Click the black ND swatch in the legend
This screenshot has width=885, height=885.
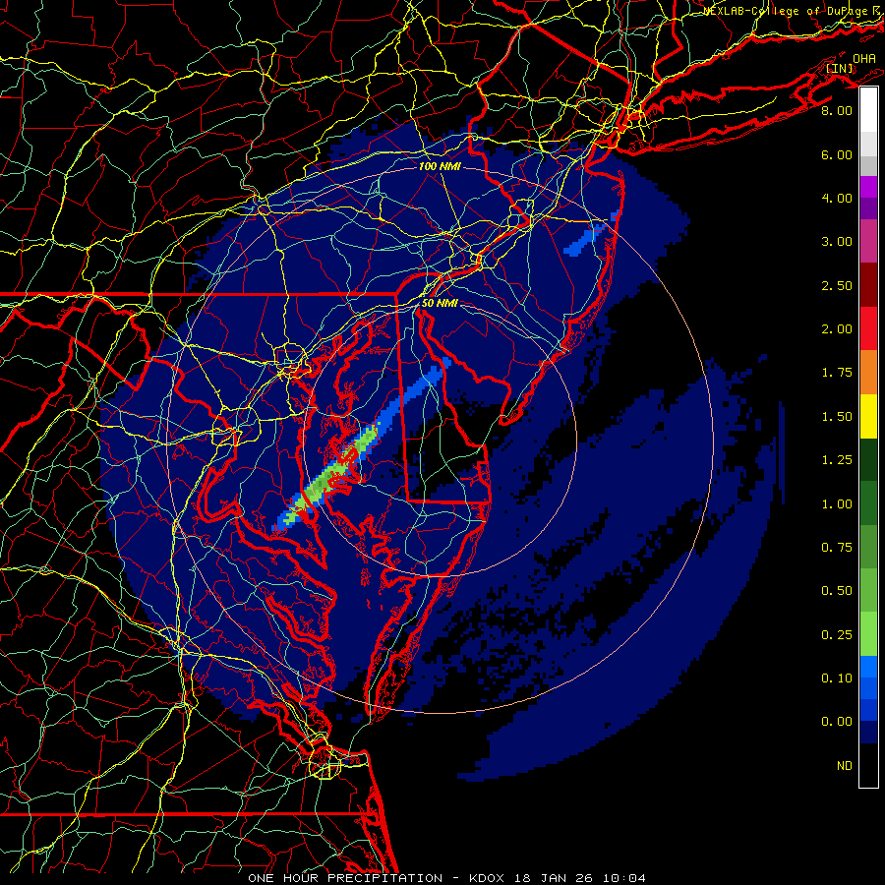point(868,765)
